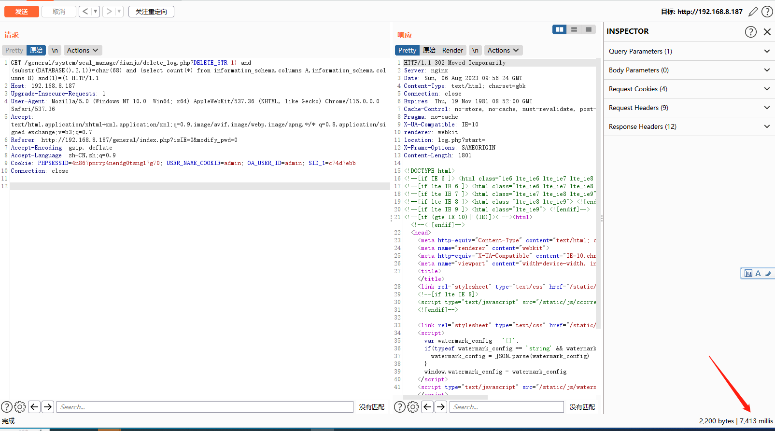Click the 取消 cancel button
This screenshot has height=431, width=775.
coord(59,12)
